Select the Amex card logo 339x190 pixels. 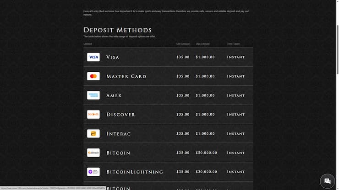[93, 95]
